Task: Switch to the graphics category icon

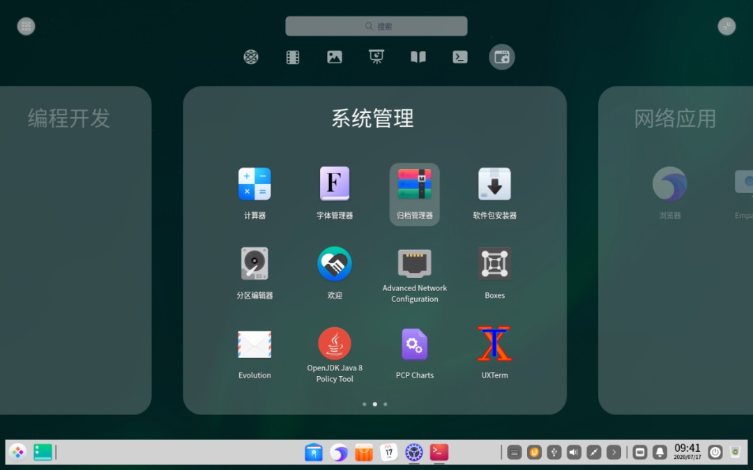Action: pos(335,57)
